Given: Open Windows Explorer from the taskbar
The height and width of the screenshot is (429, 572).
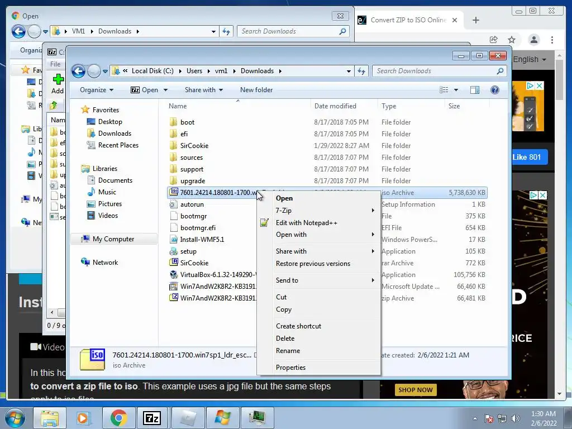Looking at the screenshot, I should 50,418.
